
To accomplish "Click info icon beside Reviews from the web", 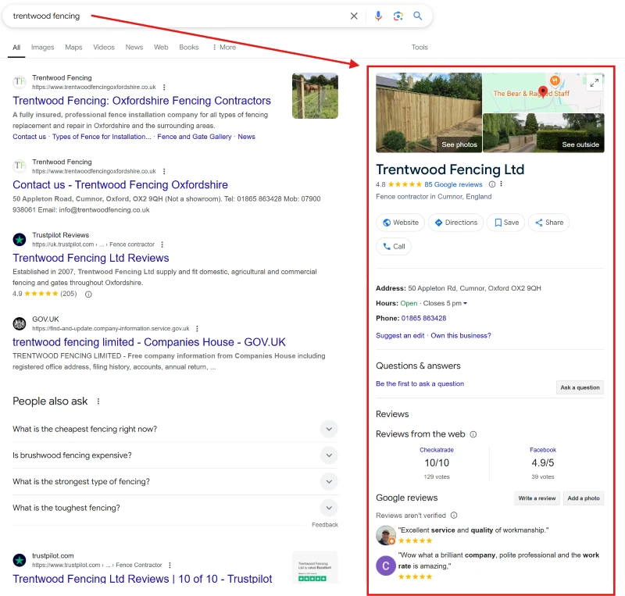I will pyautogui.click(x=473, y=434).
